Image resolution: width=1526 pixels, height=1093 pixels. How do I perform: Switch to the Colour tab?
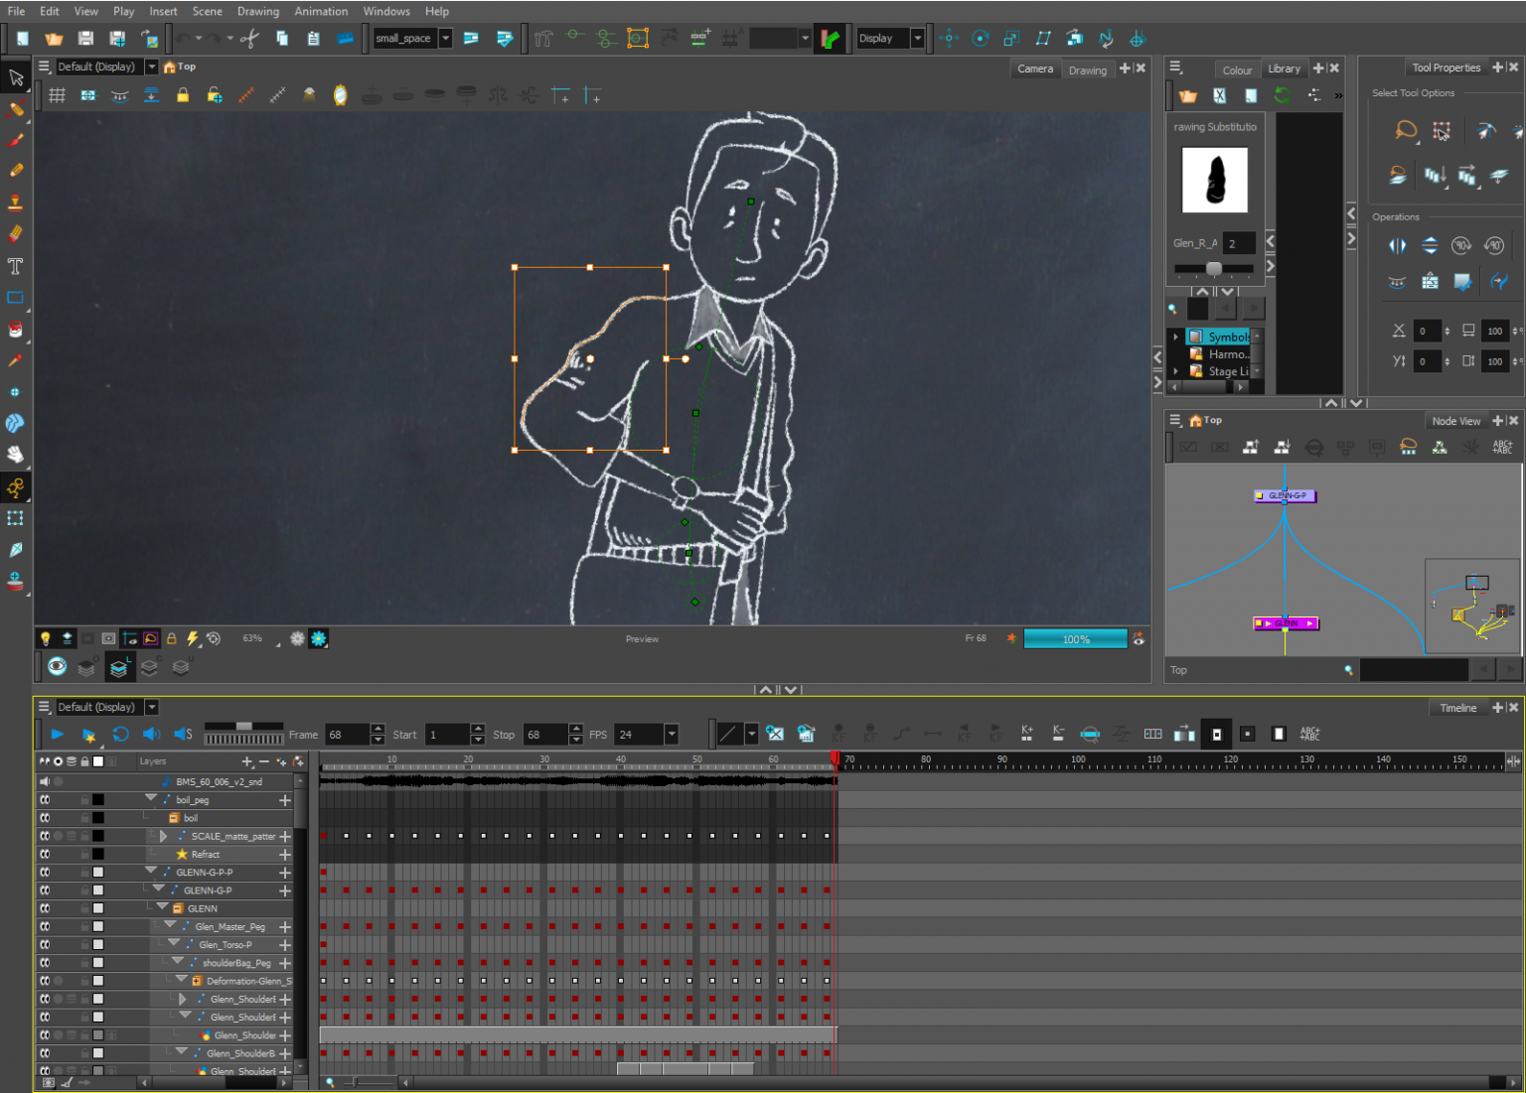coord(1237,69)
